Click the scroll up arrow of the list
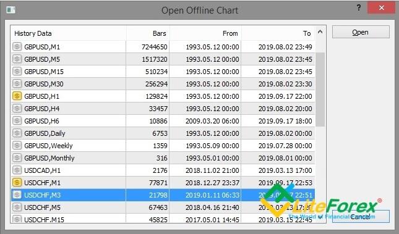This screenshot has height=234, width=399. click(320, 32)
